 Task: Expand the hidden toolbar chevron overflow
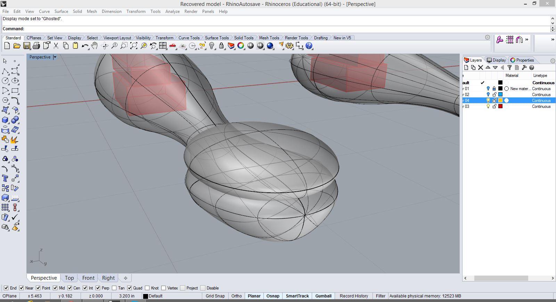527,40
